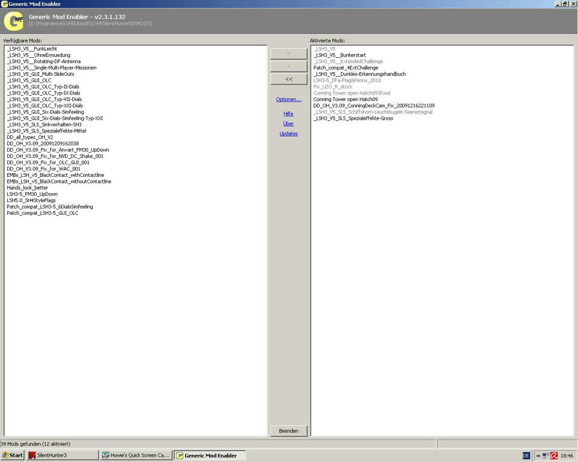Open the Optionen... link

[x=288, y=99]
